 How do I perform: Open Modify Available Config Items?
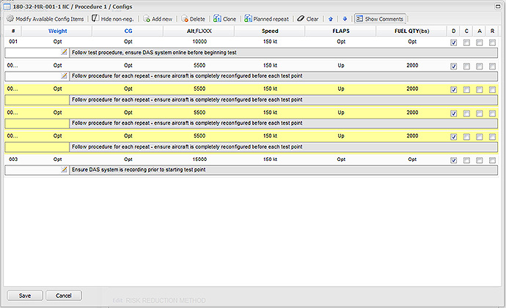[45, 19]
